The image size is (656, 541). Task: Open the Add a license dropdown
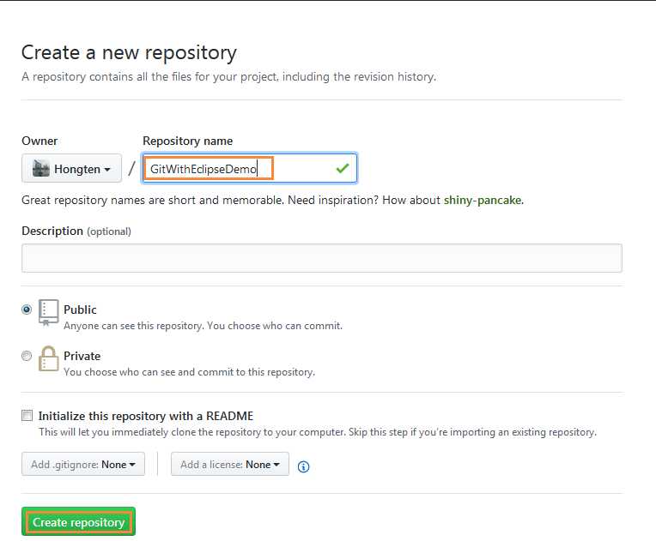229,464
